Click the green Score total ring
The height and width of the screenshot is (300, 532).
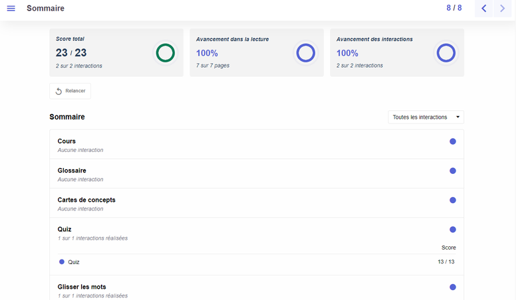(x=165, y=53)
